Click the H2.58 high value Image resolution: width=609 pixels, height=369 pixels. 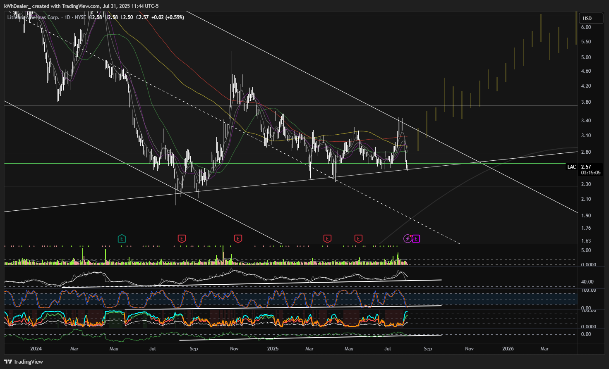pos(111,17)
